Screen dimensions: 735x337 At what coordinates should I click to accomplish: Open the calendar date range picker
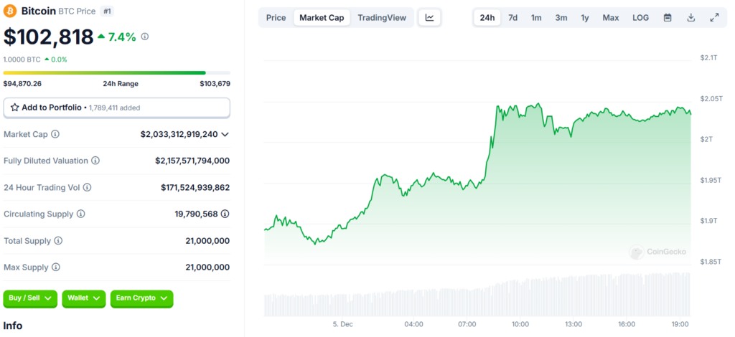pyautogui.click(x=668, y=17)
